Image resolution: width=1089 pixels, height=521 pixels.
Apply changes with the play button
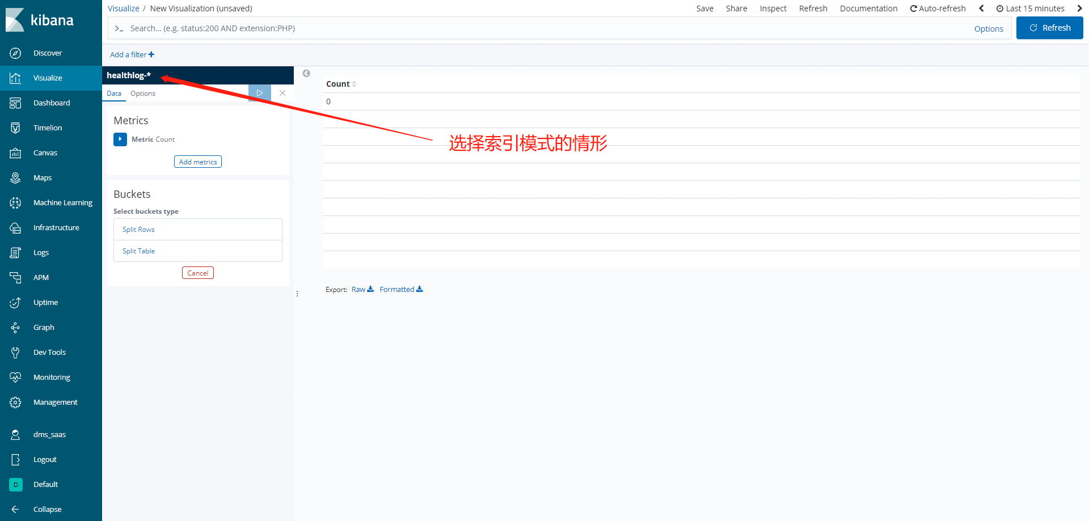click(x=260, y=93)
